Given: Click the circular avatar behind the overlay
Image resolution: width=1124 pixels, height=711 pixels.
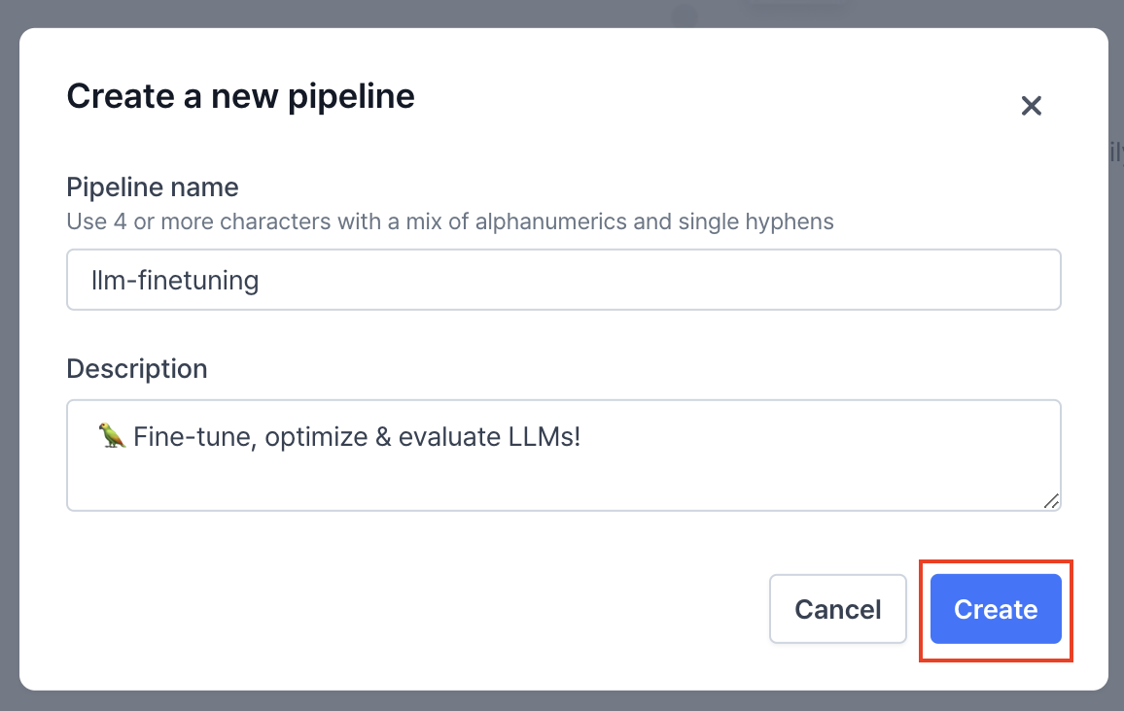Looking at the screenshot, I should (x=684, y=14).
